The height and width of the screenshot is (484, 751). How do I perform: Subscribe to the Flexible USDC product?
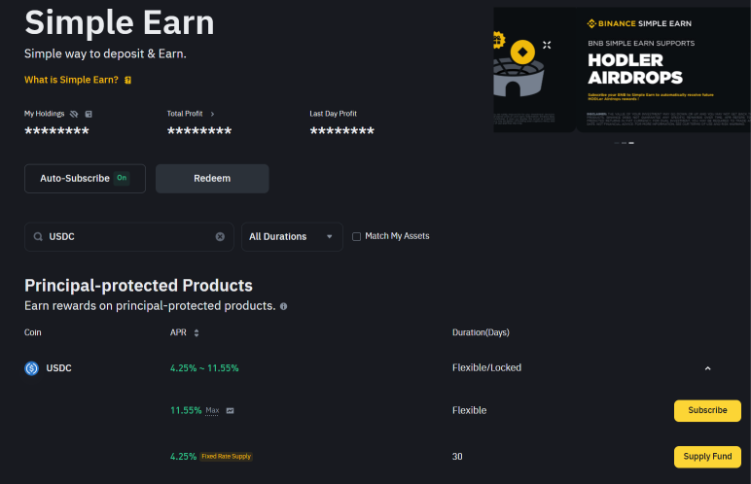pos(707,410)
